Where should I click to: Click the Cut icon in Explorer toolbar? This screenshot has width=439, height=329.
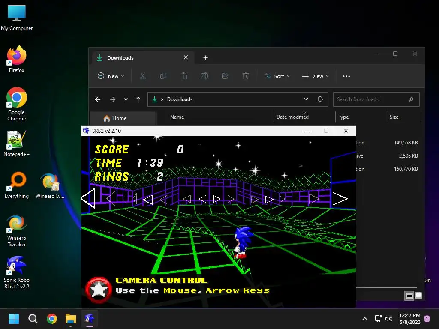(142, 76)
